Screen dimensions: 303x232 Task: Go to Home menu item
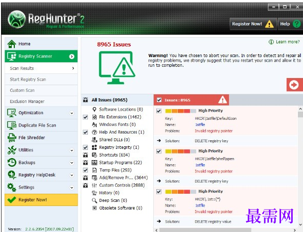coord(41,44)
